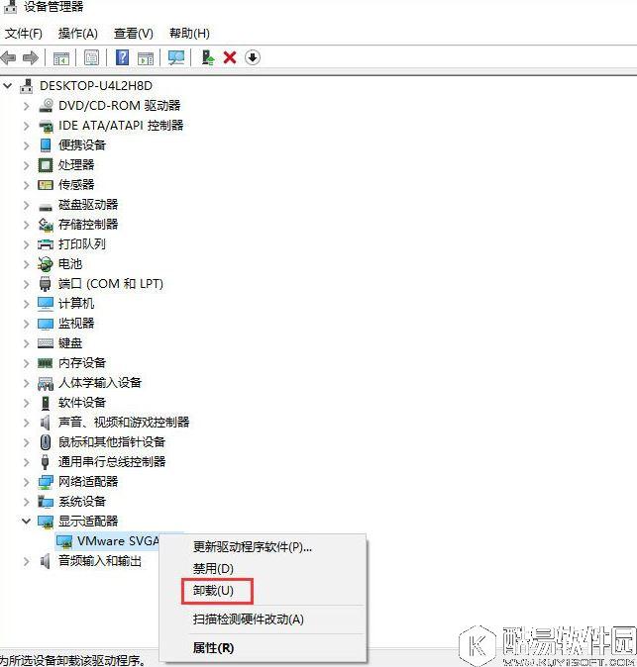
Task: Expand the 音频输入和输出 node
Action: click(27, 561)
